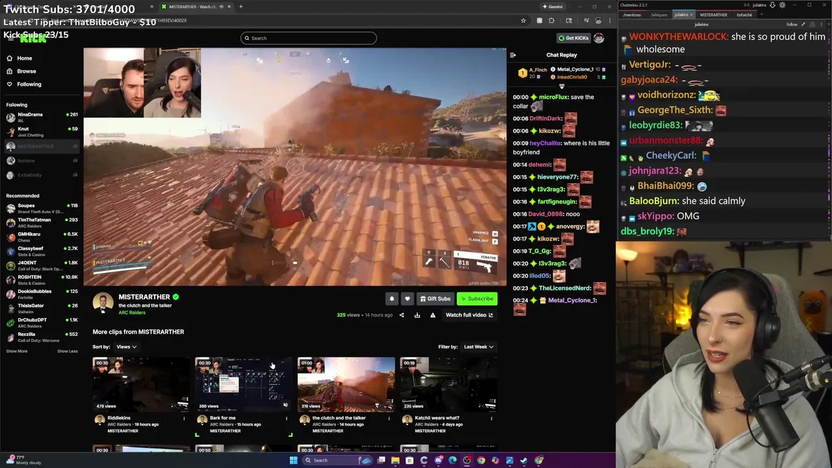
Task: Report the clip using the warning icon
Action: [x=433, y=315]
